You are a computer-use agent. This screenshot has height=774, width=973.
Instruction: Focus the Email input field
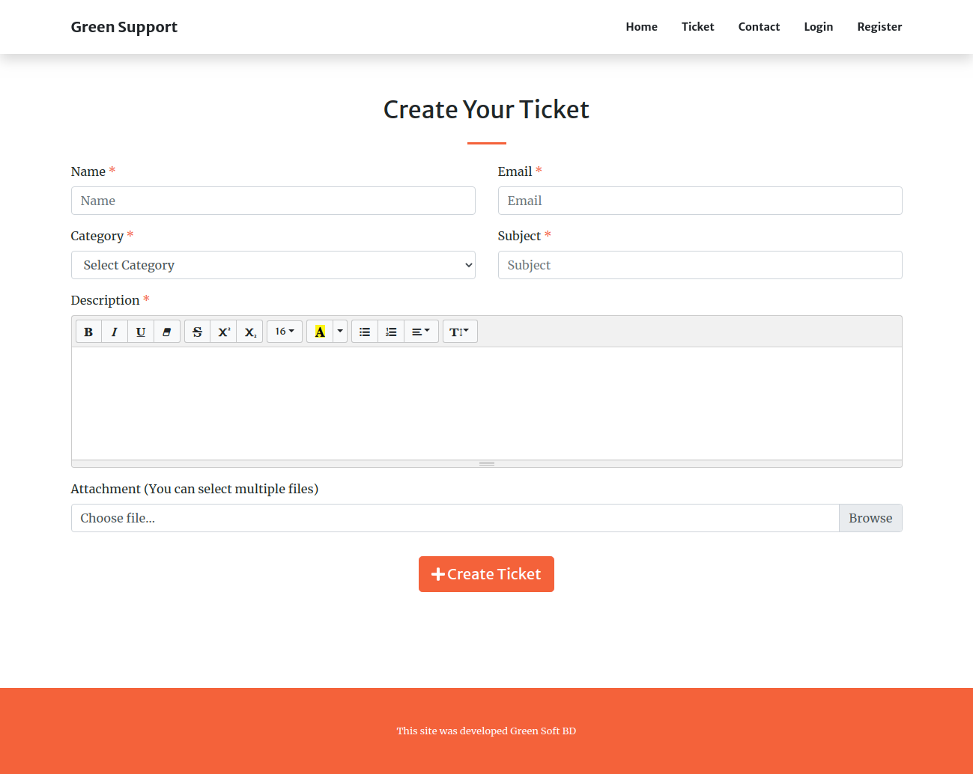point(700,201)
